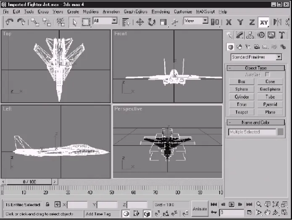Click the Unlink Selection tool

pos(46,22)
